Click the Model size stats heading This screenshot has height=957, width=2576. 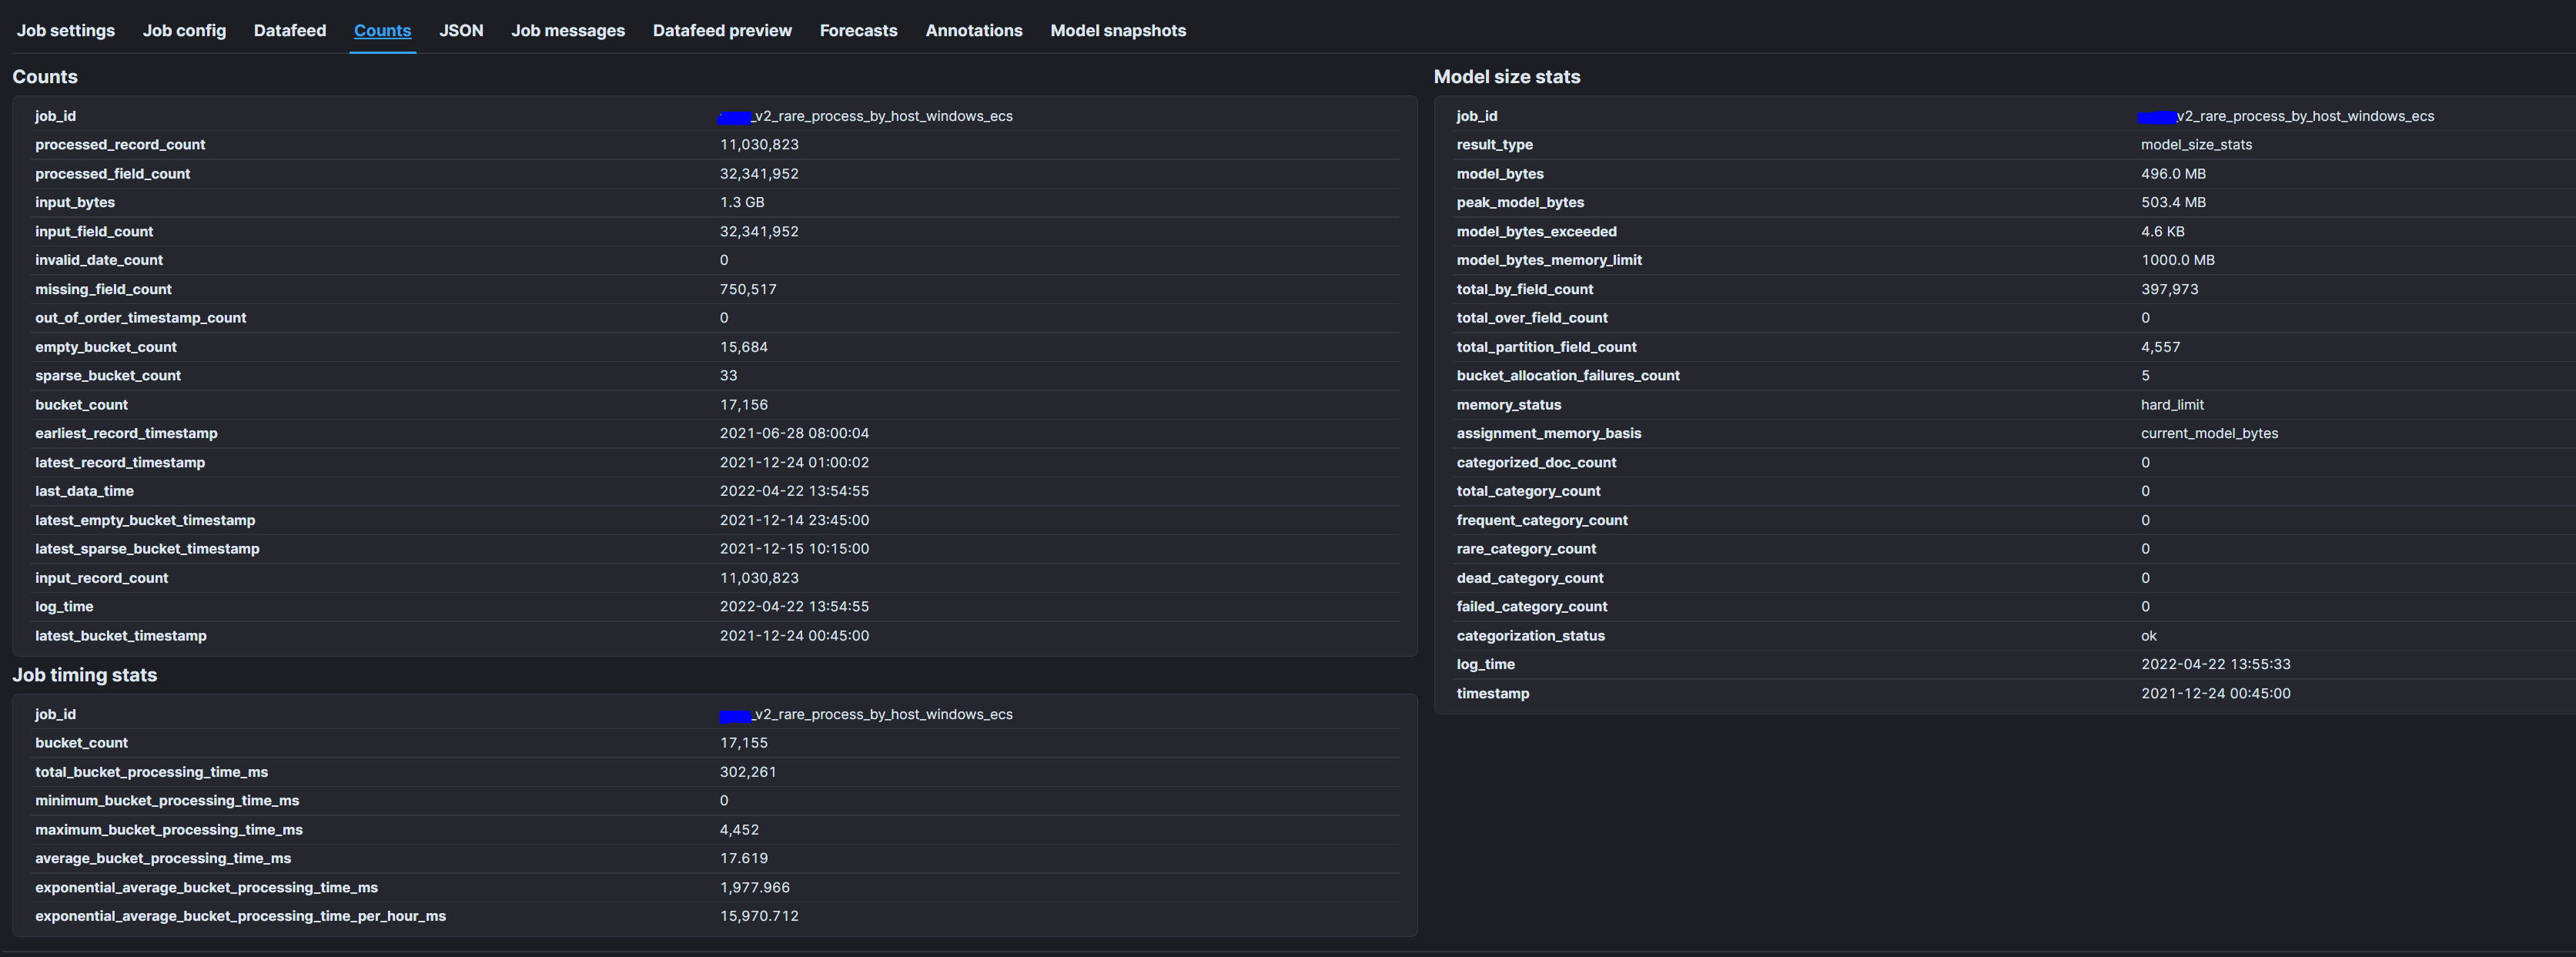[1506, 77]
